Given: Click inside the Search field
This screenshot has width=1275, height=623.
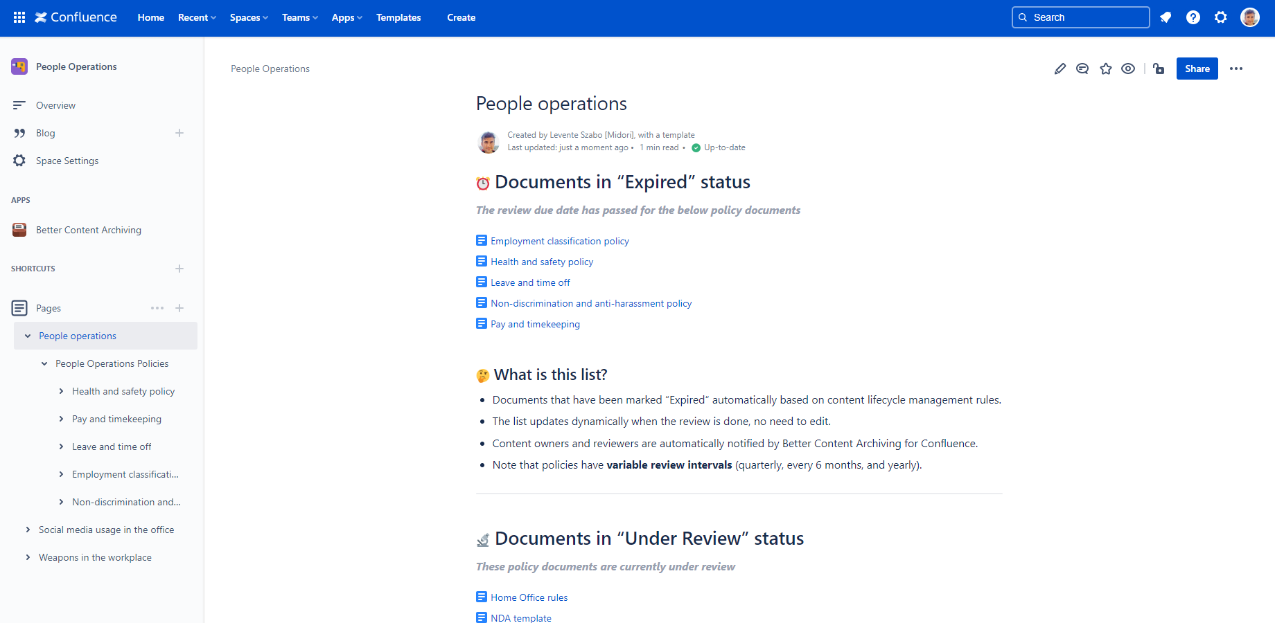Looking at the screenshot, I should 1080,17.
